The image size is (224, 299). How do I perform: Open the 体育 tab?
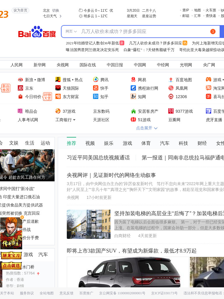pos(146,143)
